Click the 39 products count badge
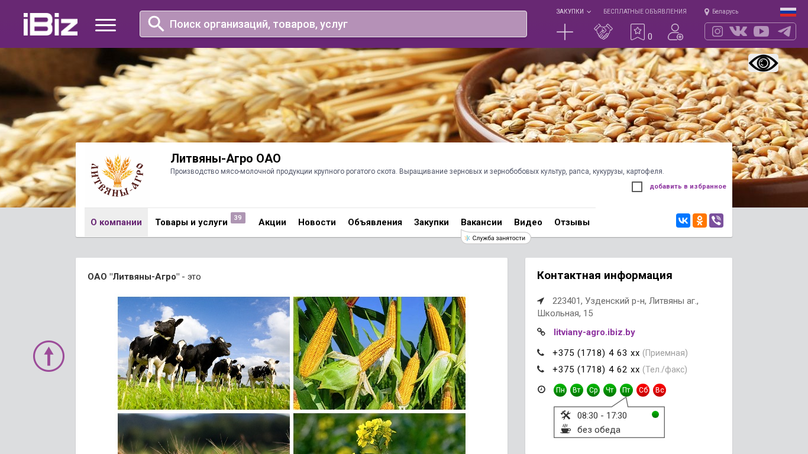The width and height of the screenshot is (808, 454). [x=238, y=218]
